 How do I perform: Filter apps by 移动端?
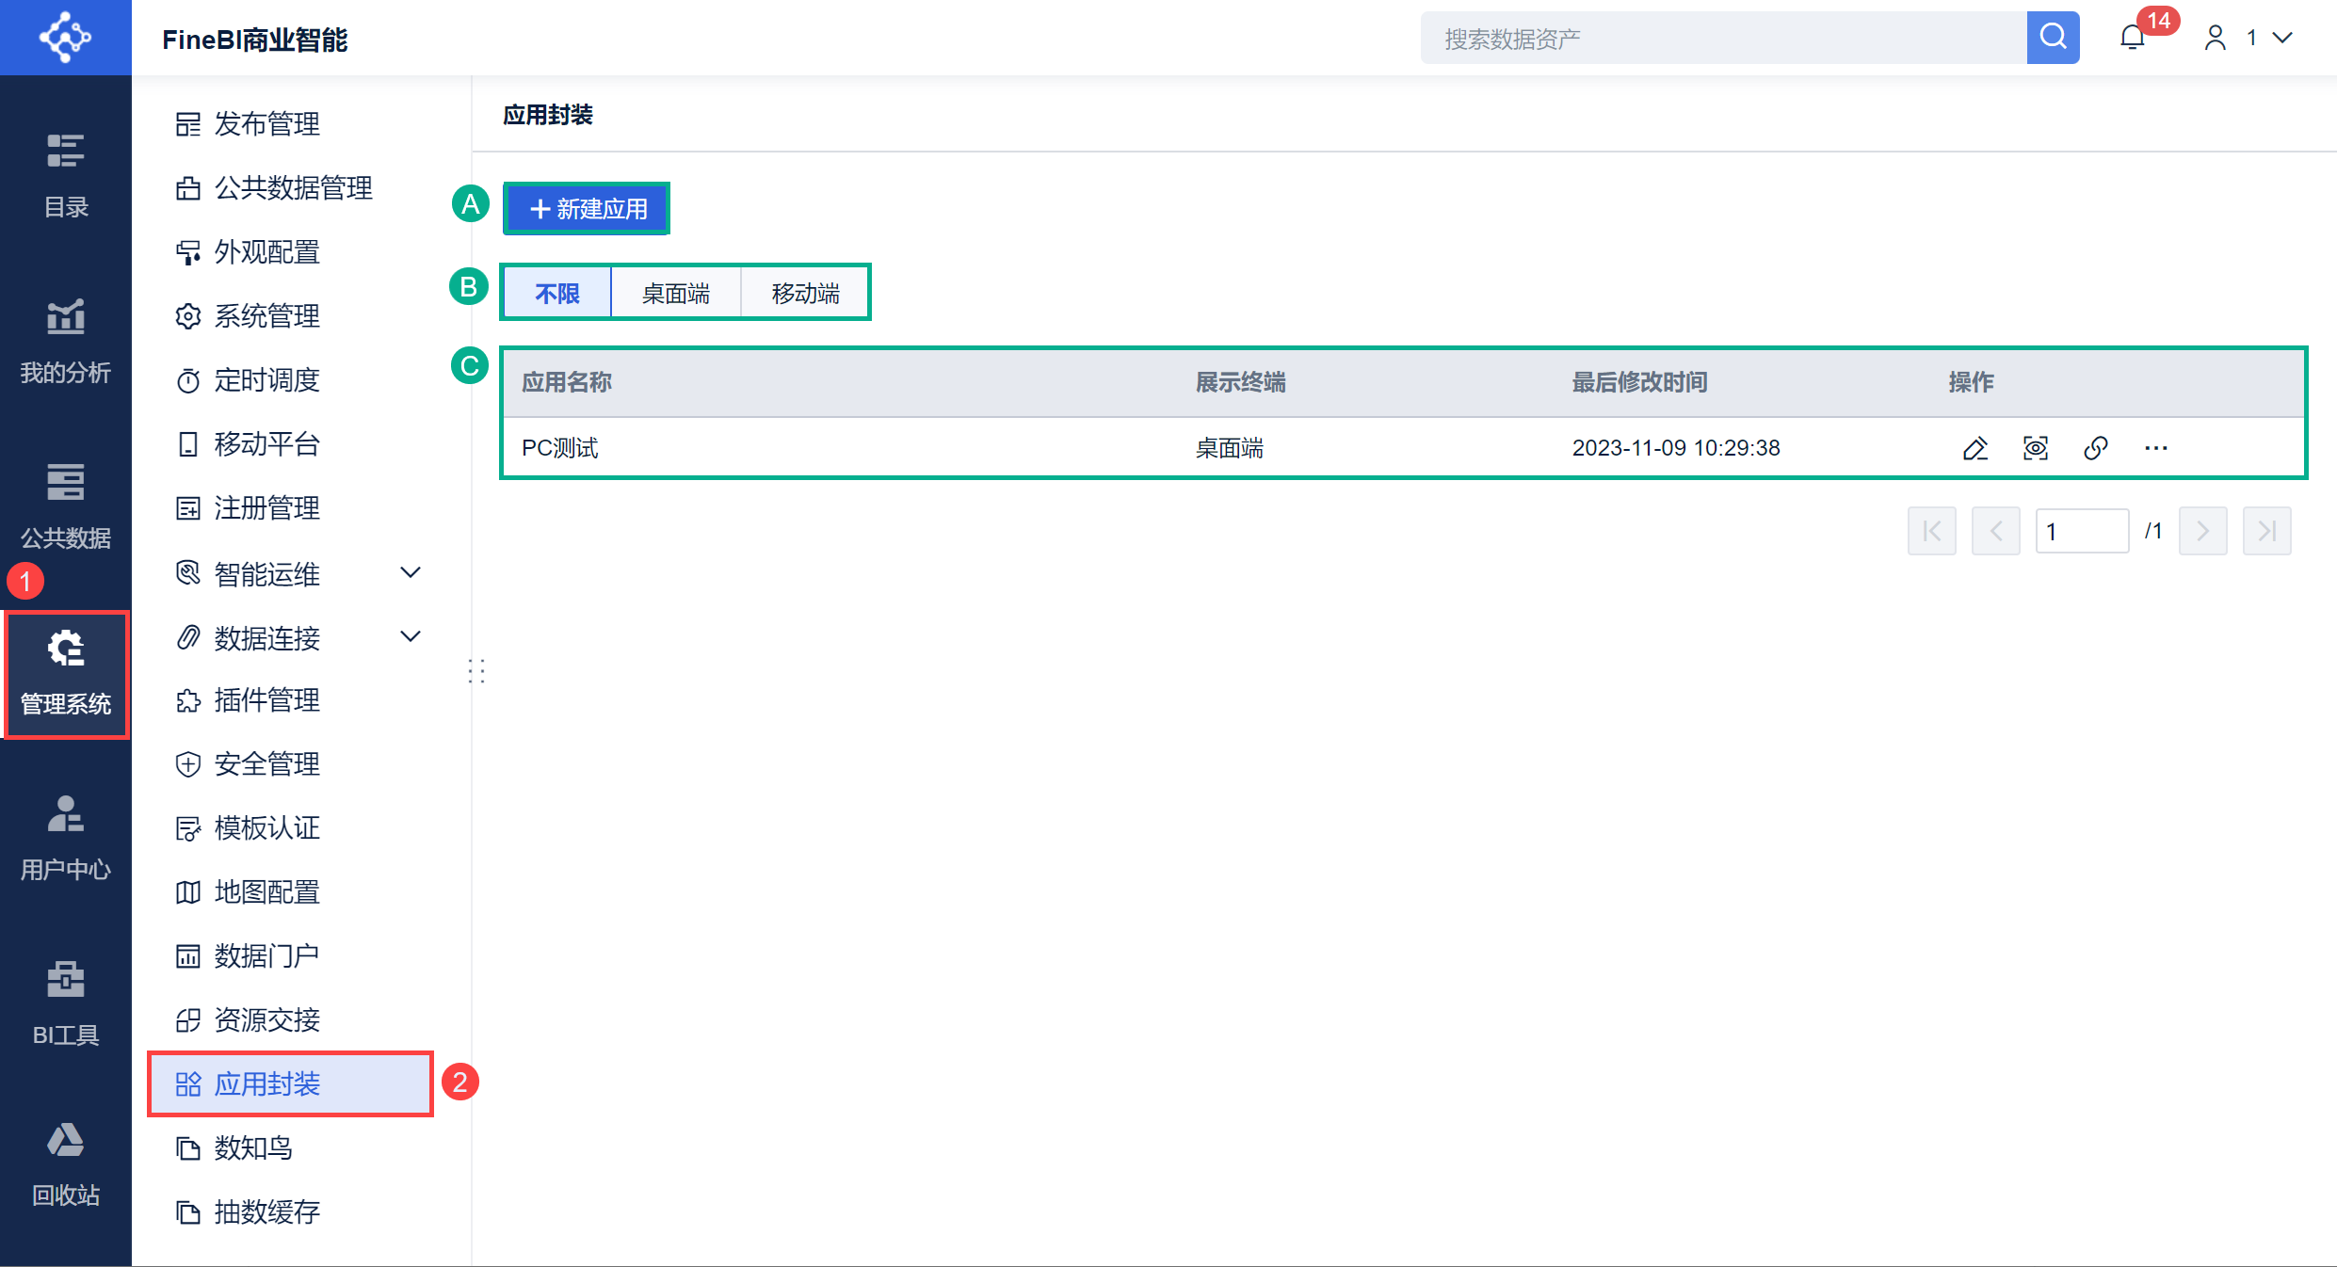(805, 294)
